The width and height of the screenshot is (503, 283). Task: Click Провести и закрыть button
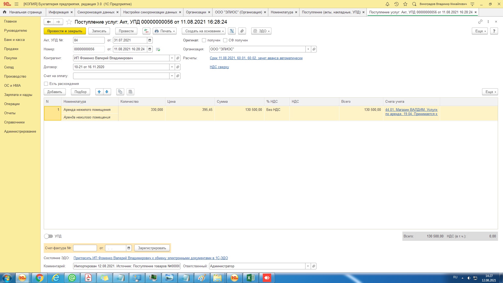click(65, 31)
